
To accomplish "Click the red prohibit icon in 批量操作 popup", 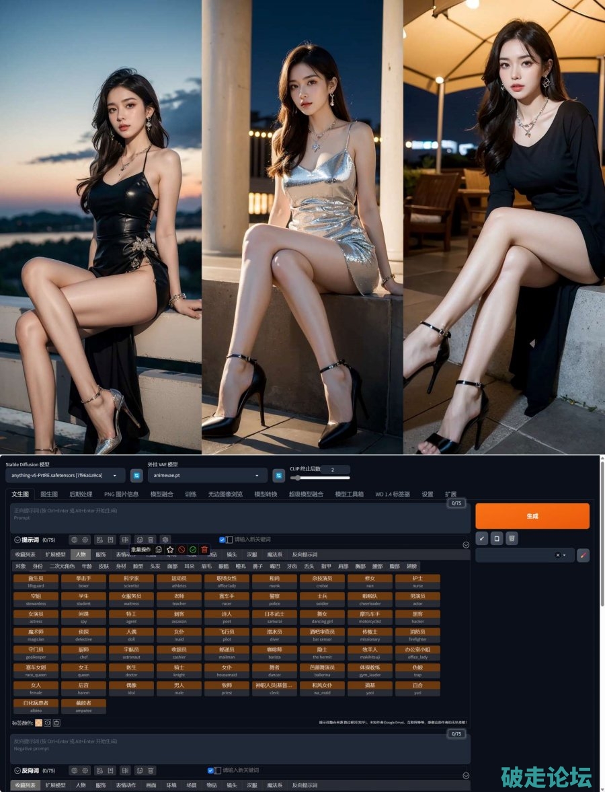I will (182, 550).
